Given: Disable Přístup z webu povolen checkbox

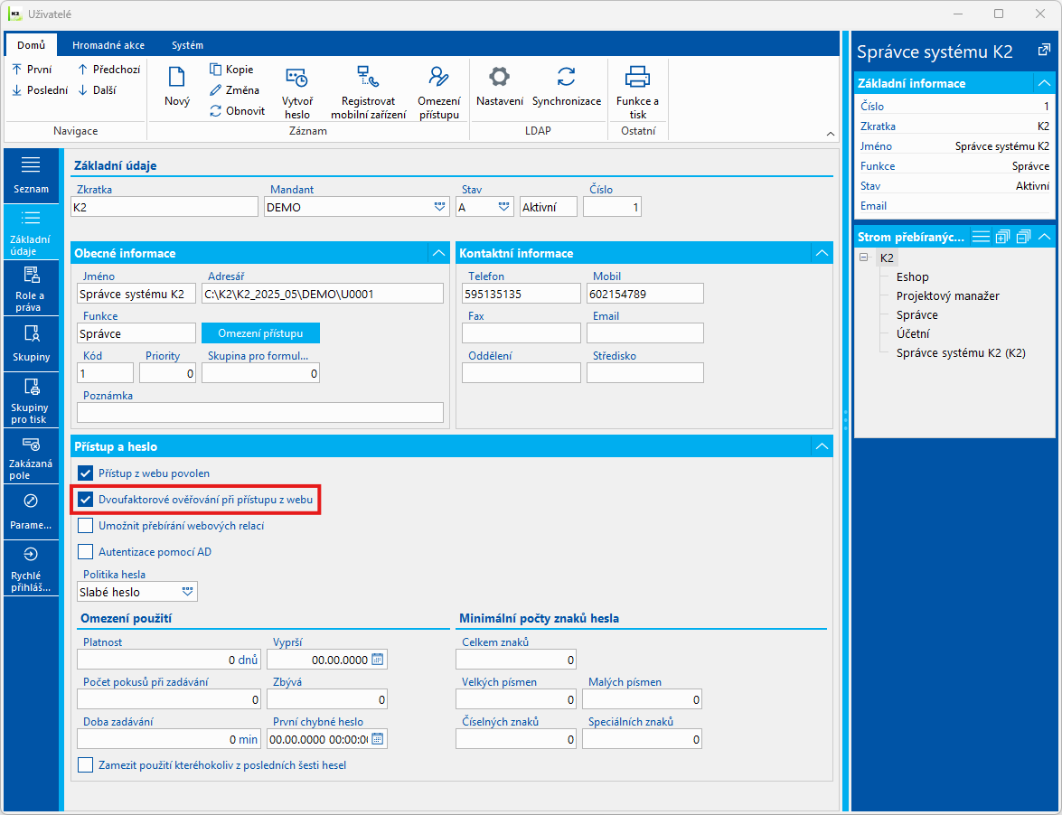Looking at the screenshot, I should (86, 473).
